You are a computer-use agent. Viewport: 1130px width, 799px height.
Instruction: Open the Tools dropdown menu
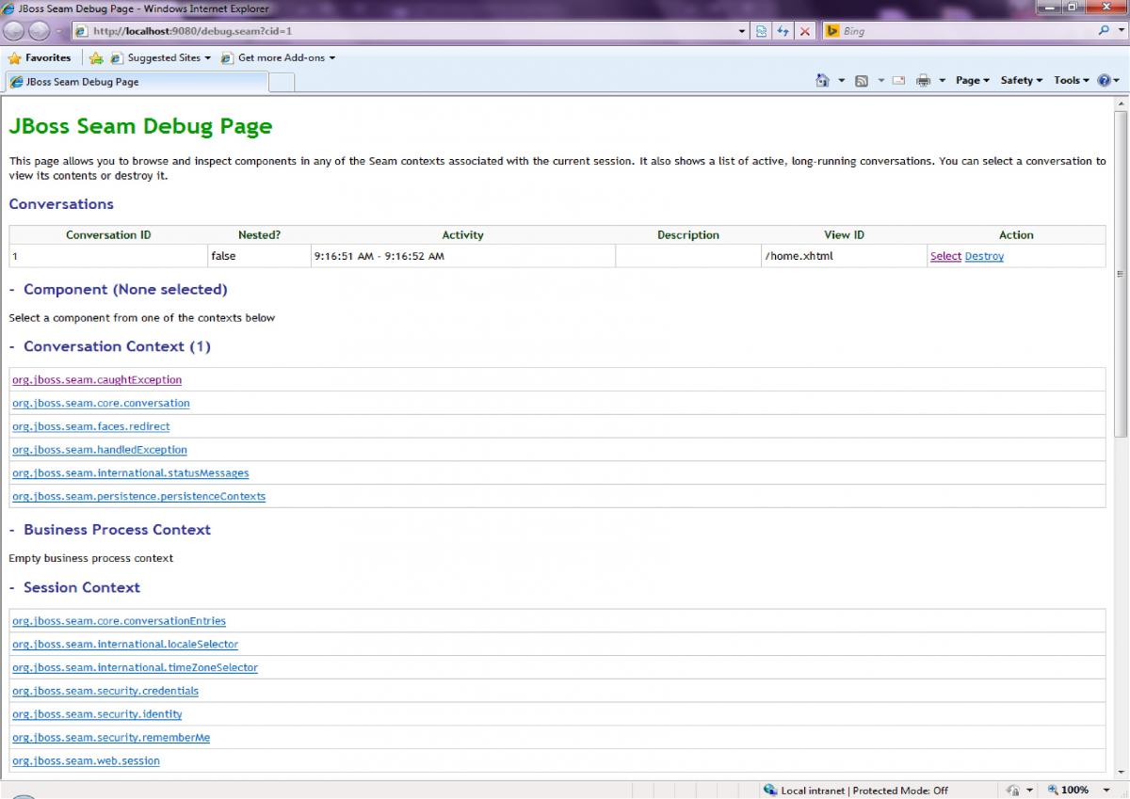[1071, 81]
